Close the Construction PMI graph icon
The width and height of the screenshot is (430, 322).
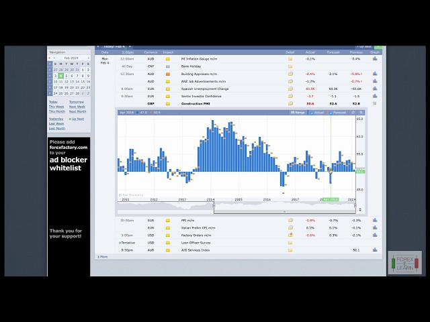tap(375, 103)
